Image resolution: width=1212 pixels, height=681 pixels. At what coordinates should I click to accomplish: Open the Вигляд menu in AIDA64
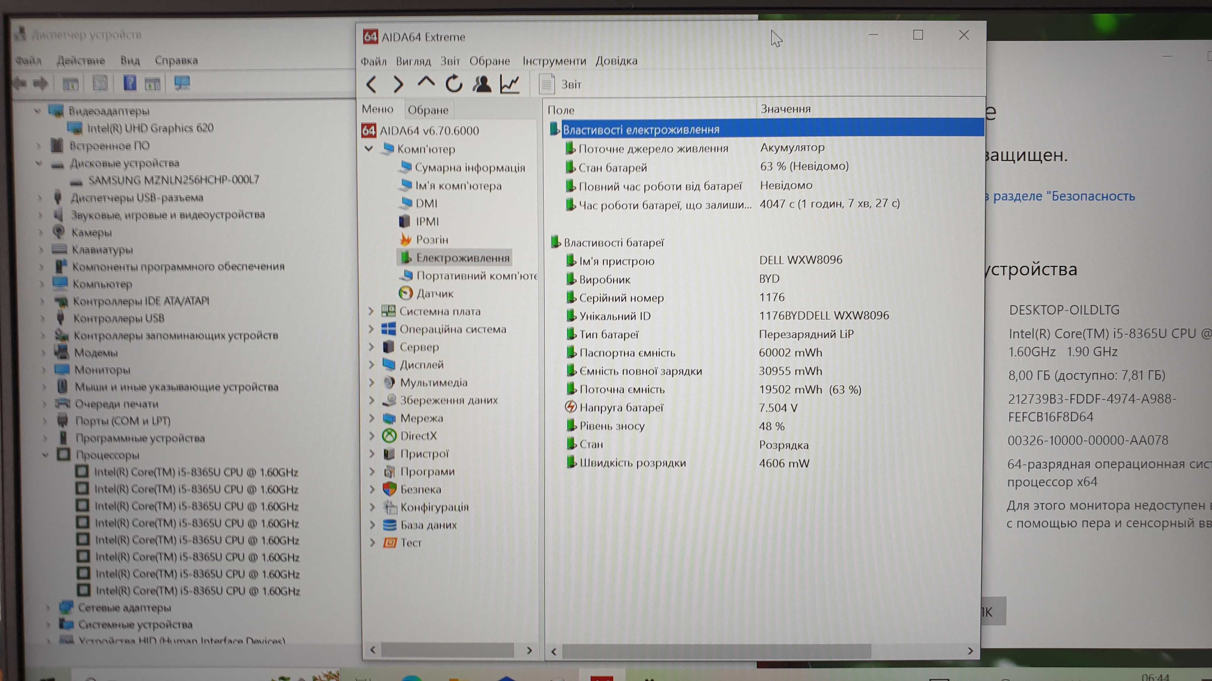coord(413,61)
